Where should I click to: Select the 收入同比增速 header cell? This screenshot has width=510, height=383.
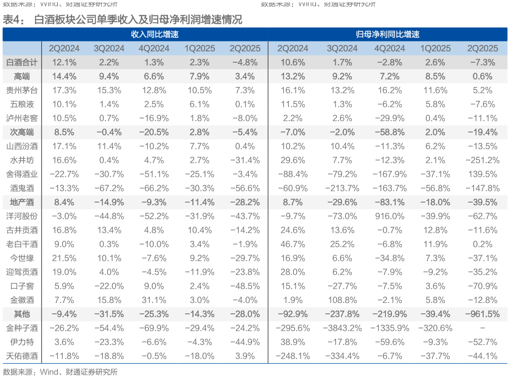[x=154, y=35]
